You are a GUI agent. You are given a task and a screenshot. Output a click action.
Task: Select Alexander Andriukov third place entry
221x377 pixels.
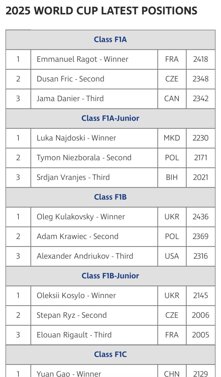tap(85, 256)
